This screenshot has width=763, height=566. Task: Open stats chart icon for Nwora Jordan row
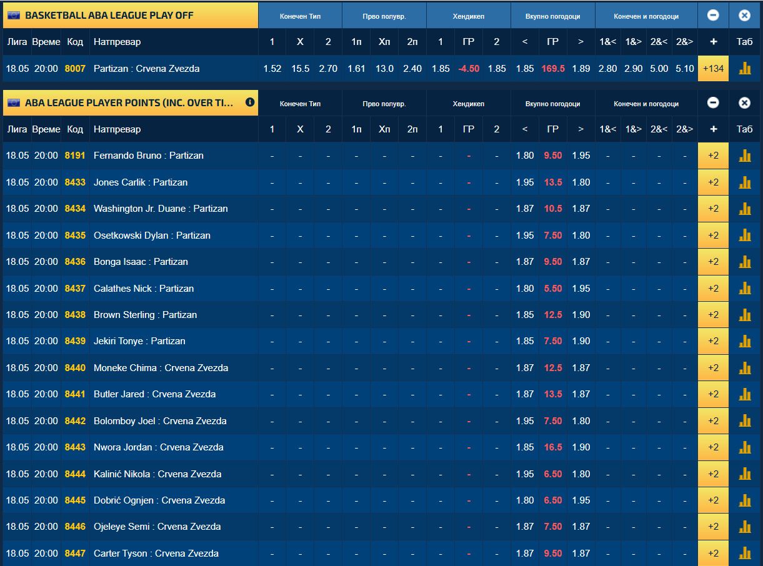tap(745, 447)
